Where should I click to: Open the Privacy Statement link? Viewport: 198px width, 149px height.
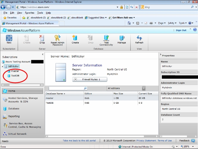(x=146, y=140)
